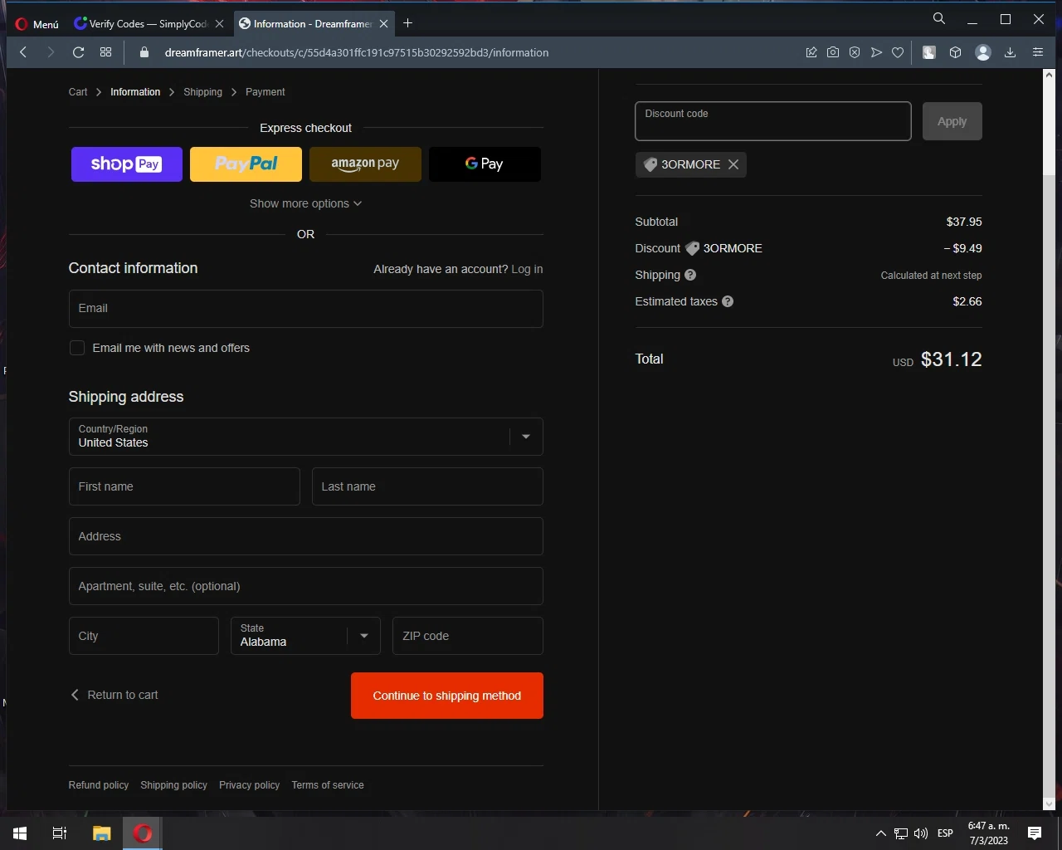Open the Privacy policy link
This screenshot has width=1062, height=850.
(249, 785)
